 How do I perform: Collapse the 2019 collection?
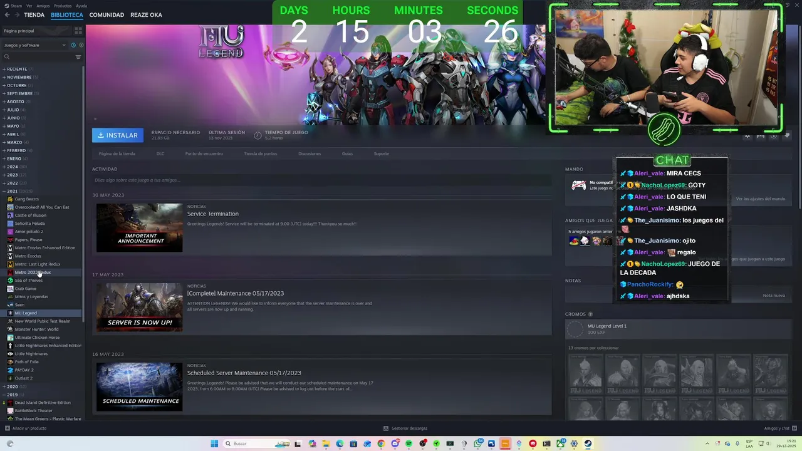point(12,395)
